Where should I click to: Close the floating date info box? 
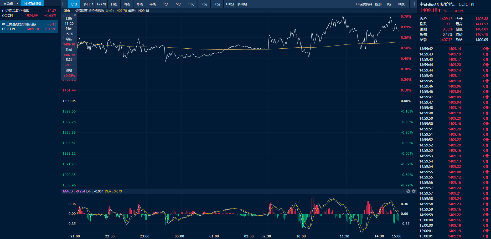click(75, 16)
